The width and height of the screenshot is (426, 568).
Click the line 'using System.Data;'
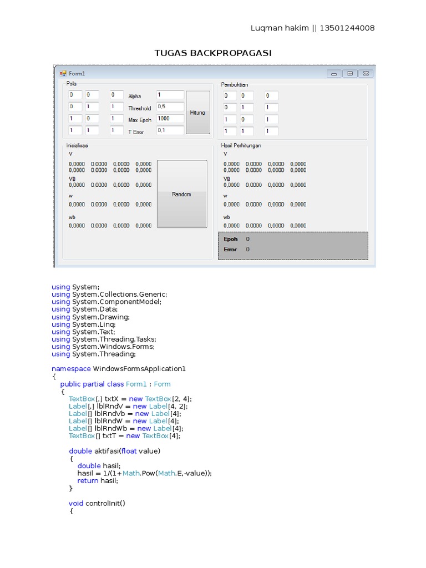click(85, 310)
